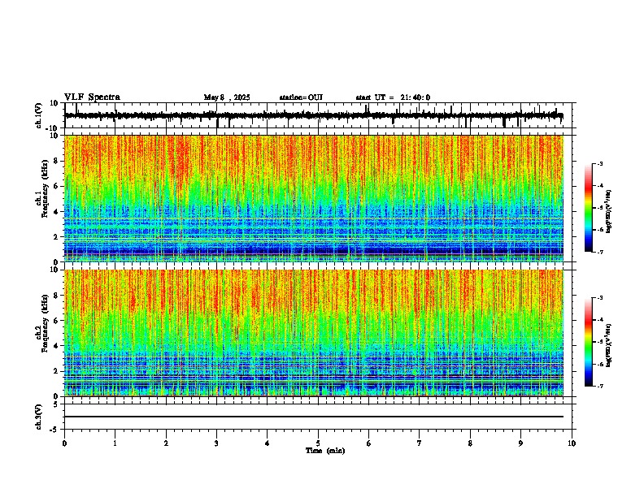Click the time axis end tick label "10"

pyautogui.click(x=572, y=443)
